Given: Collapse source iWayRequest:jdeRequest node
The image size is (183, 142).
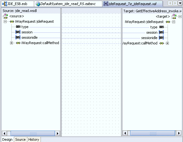Looking at the screenshot, I should [x=5, y=21].
